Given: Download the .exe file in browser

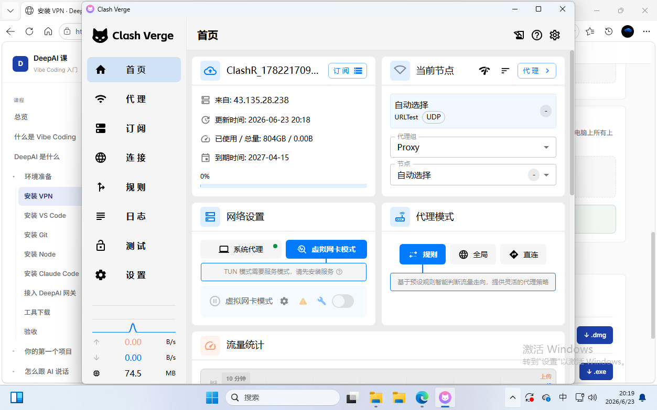Looking at the screenshot, I should pyautogui.click(x=596, y=372).
